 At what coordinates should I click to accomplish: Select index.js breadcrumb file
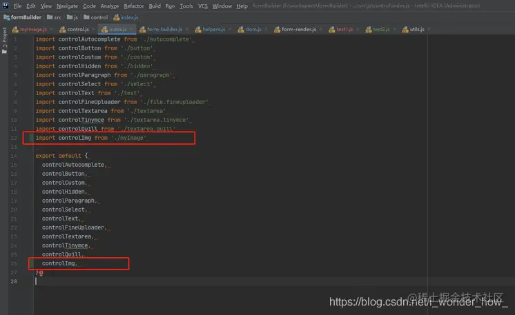coord(126,17)
